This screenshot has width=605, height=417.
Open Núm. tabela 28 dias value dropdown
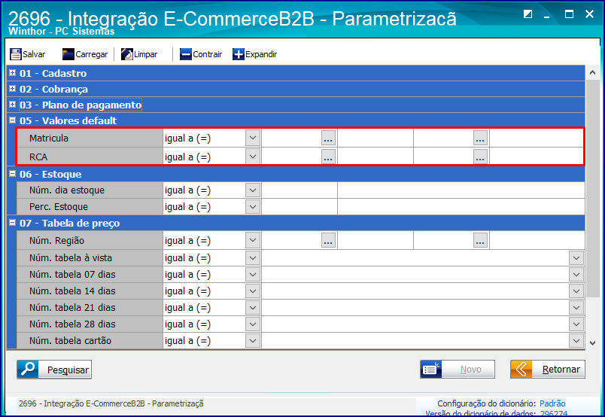(x=576, y=324)
